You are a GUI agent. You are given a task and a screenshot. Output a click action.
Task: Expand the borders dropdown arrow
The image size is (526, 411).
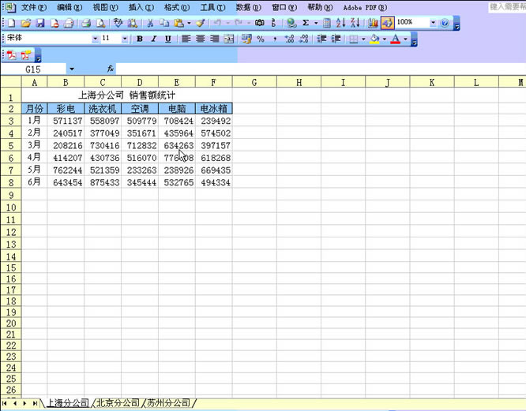[x=363, y=39]
